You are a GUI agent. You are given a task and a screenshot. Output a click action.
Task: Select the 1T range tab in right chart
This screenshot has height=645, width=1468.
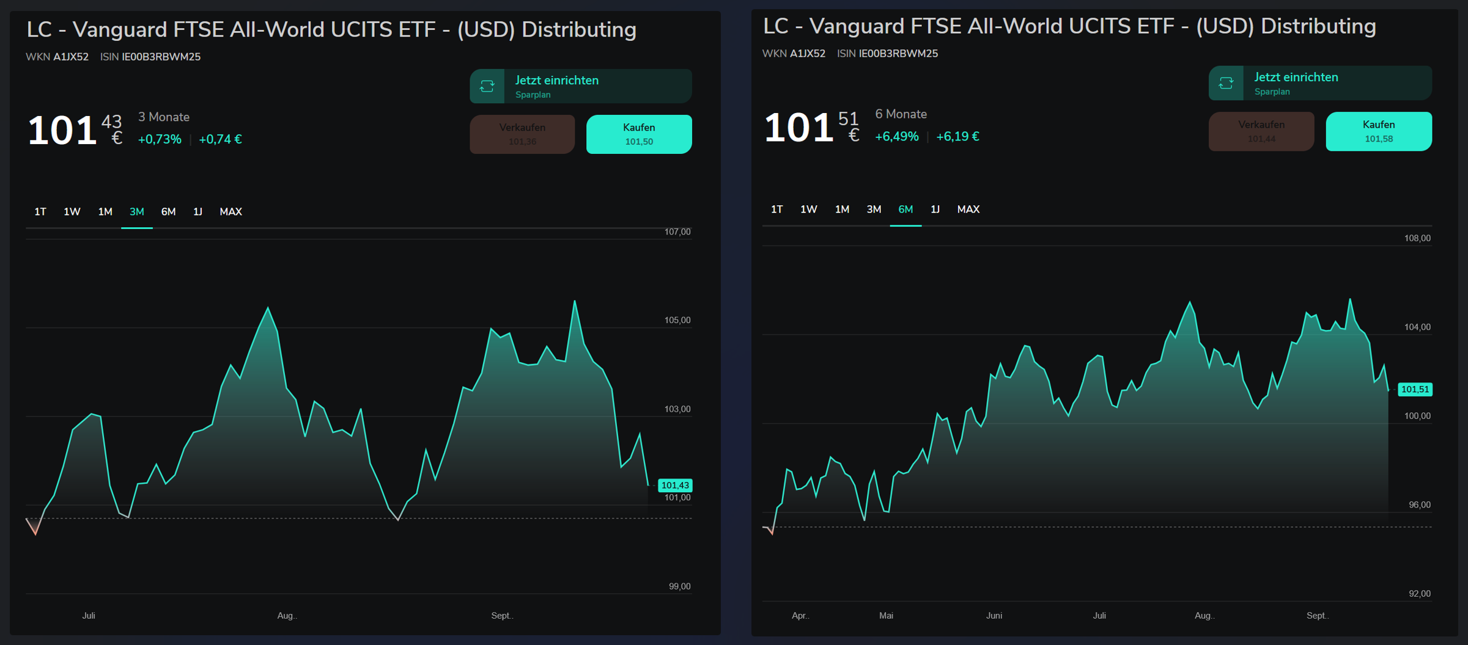777,210
